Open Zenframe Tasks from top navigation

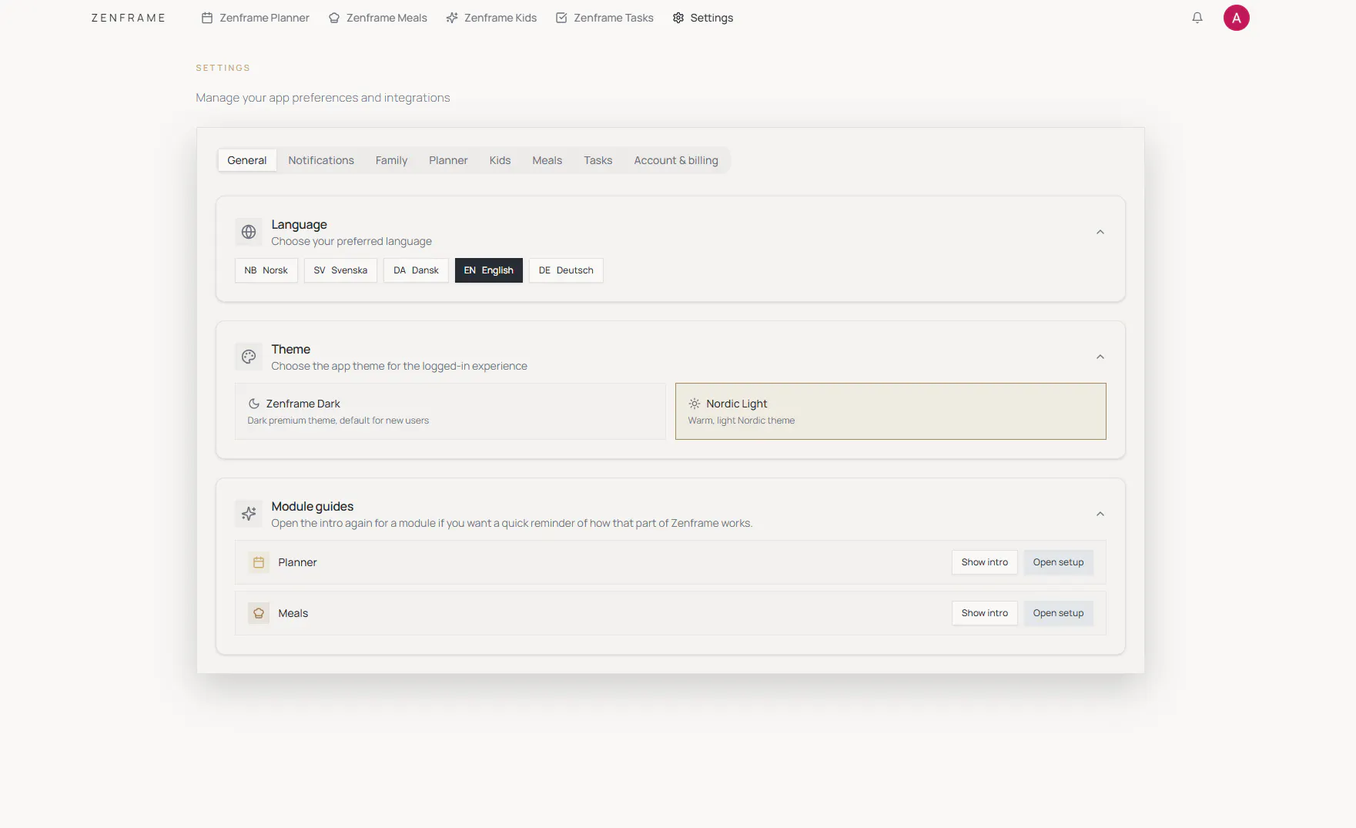(604, 18)
